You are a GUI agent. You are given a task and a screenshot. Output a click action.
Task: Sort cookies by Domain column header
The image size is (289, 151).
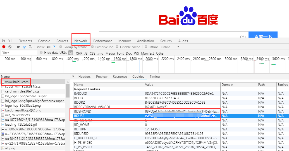tap(239, 85)
